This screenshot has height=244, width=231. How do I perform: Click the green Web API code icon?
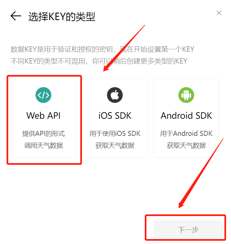pos(43,95)
